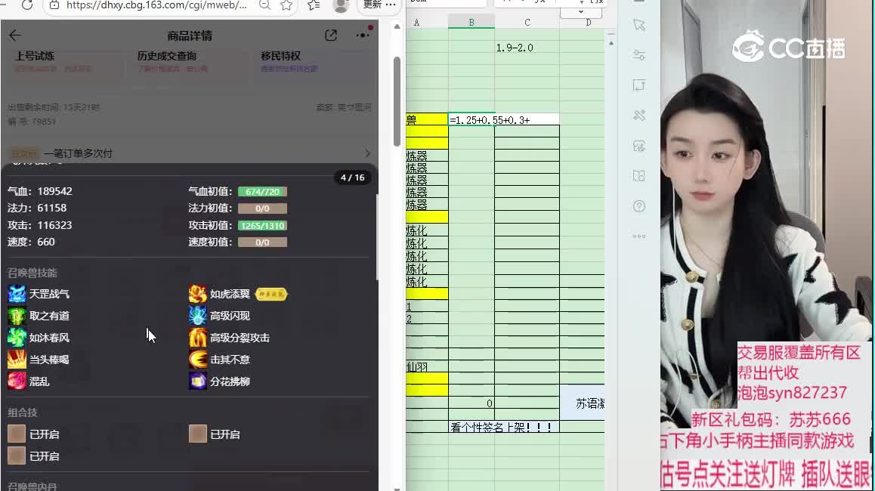Click the 高级分裂攻击 skill icon
The width and height of the screenshot is (875, 491).
tap(198, 338)
